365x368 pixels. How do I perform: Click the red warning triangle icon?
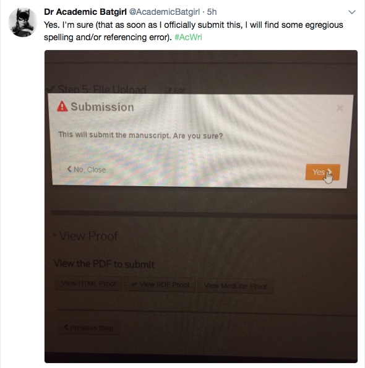pos(62,106)
